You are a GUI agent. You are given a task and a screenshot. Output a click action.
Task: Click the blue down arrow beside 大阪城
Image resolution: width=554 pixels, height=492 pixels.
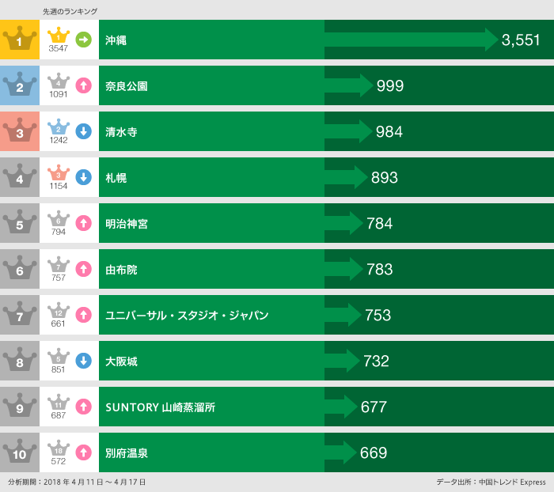83,361
